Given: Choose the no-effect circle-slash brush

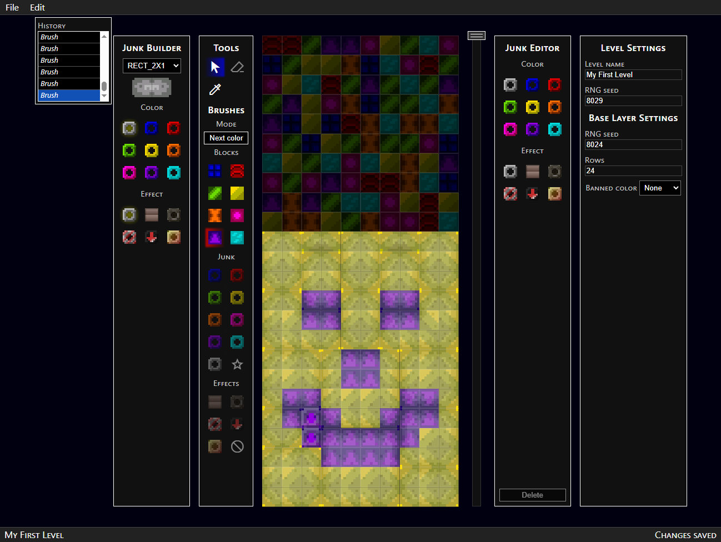Looking at the screenshot, I should pyautogui.click(x=237, y=446).
